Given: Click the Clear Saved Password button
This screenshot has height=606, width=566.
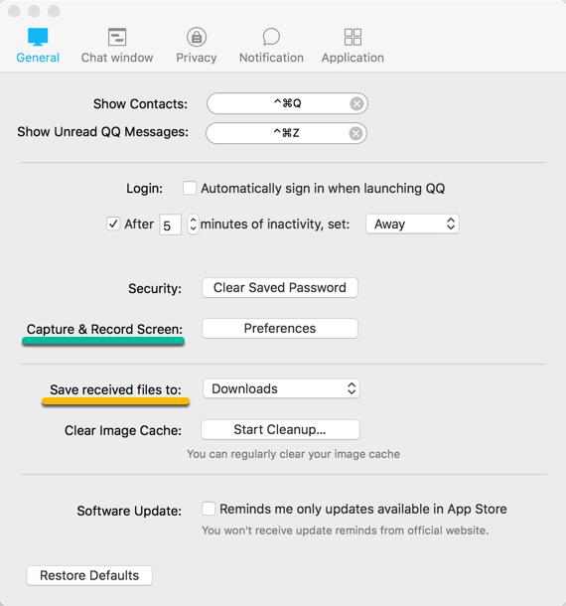Looking at the screenshot, I should 280,287.
